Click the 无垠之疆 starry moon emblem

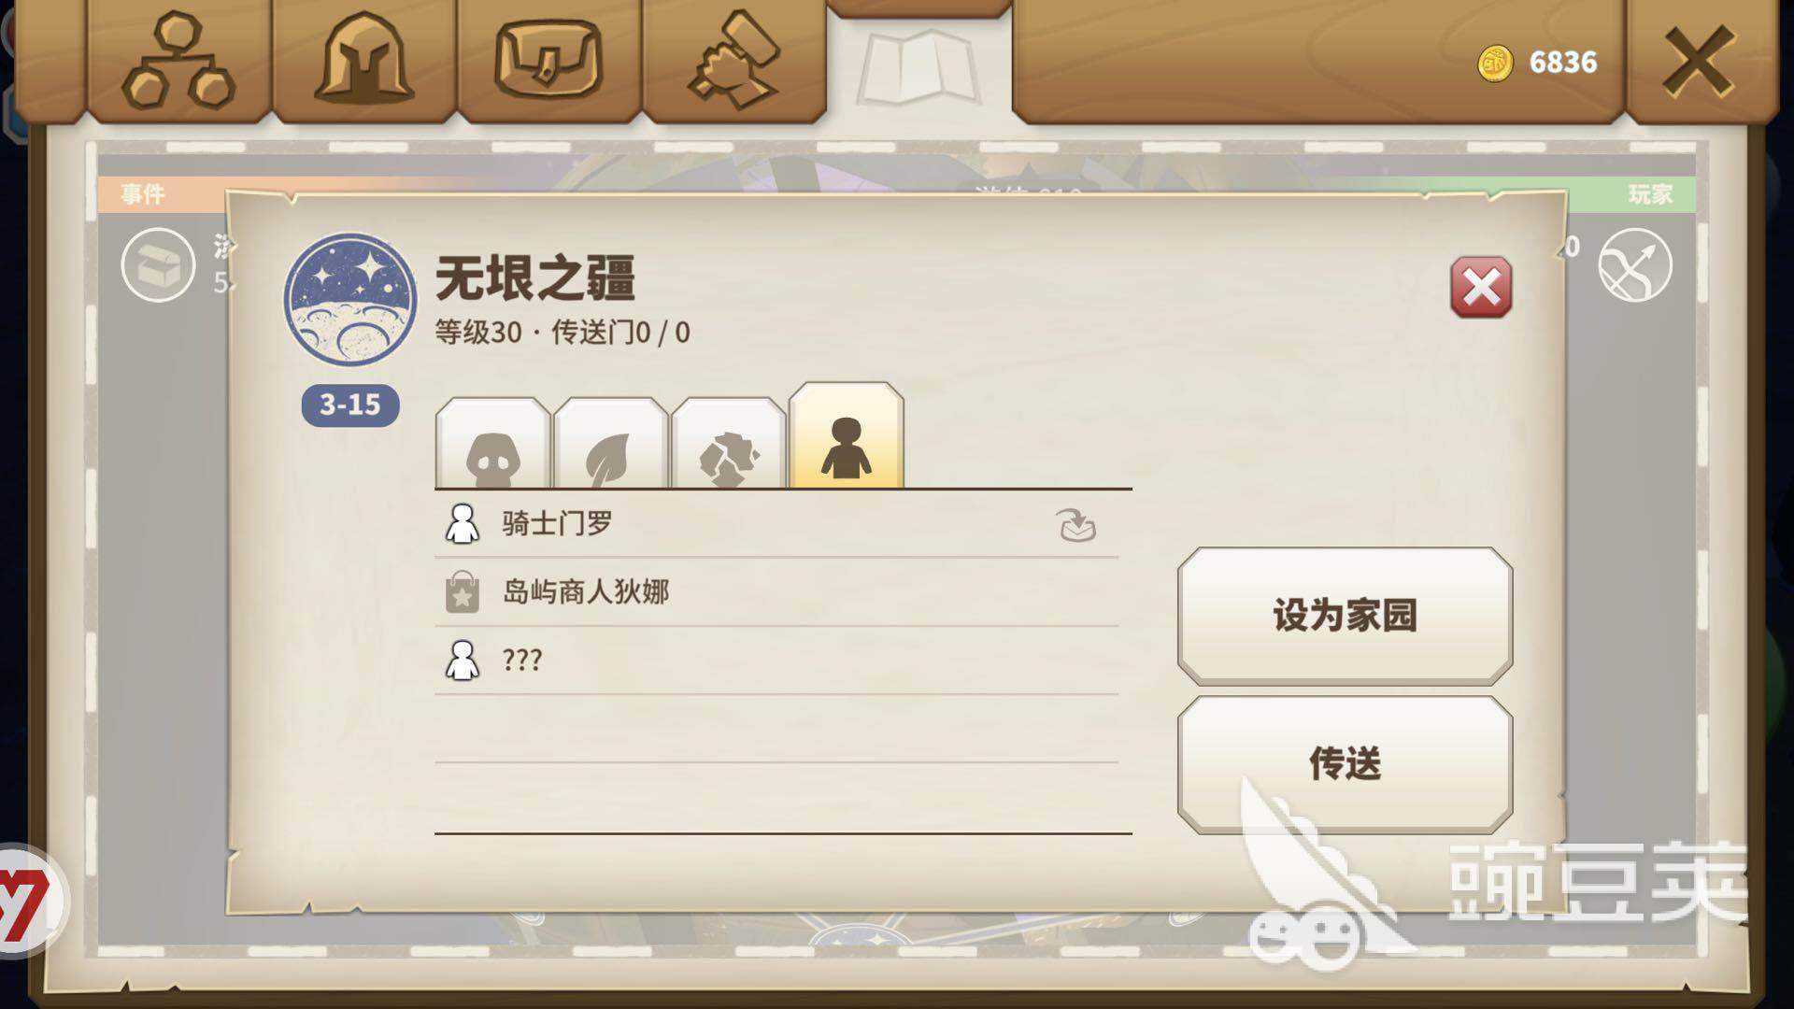(x=350, y=298)
